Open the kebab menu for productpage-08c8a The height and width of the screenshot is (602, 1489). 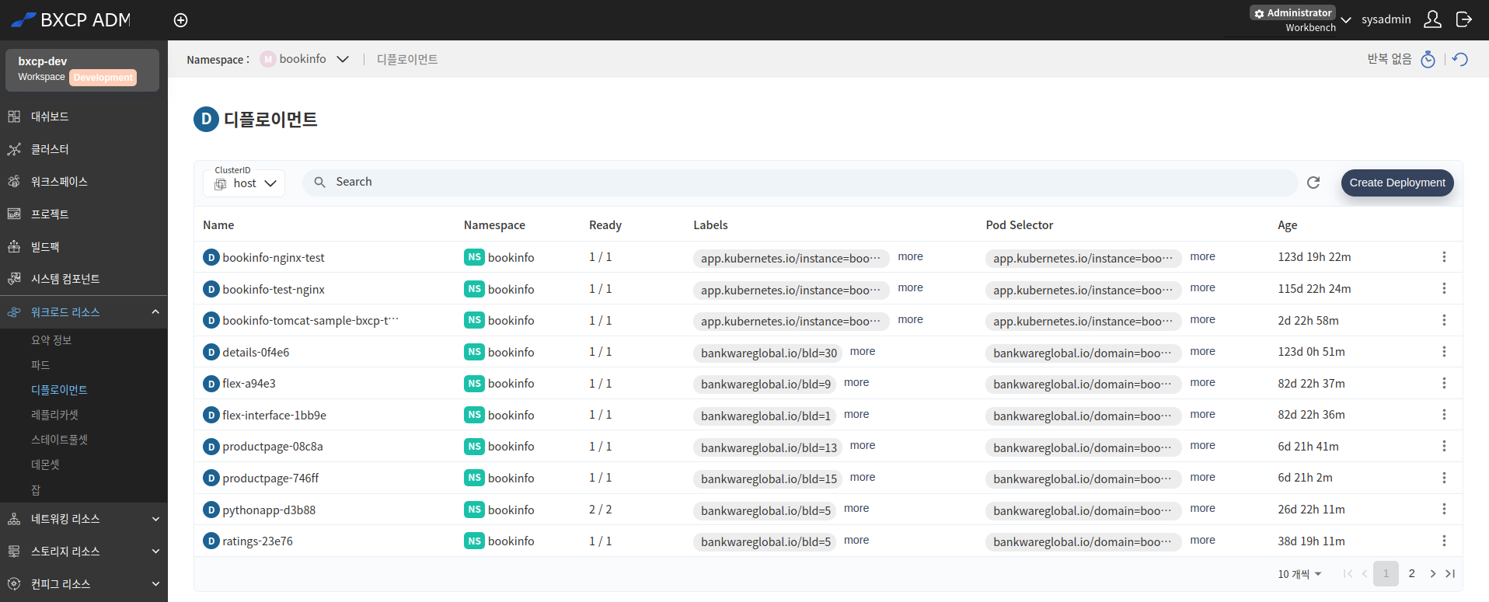[x=1444, y=446]
